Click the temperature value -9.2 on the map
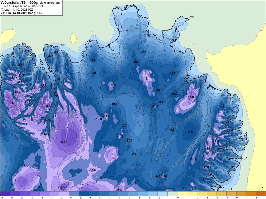The width and height of the screenshot is (266, 199). click(144, 52)
